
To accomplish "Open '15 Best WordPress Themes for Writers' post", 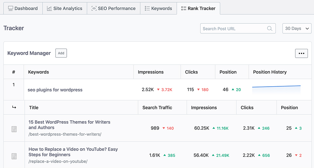I will (x=69, y=125).
